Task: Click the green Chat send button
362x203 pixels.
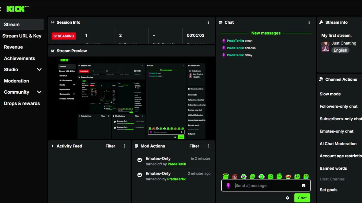Action: pyautogui.click(x=302, y=198)
